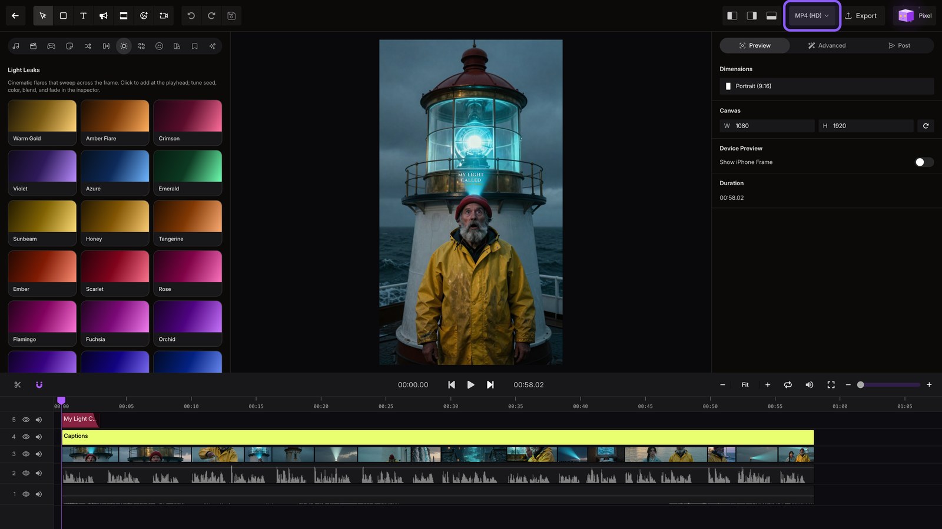Viewport: 942px width, 529px height.
Task: Switch to the Advanced tab
Action: [827, 46]
